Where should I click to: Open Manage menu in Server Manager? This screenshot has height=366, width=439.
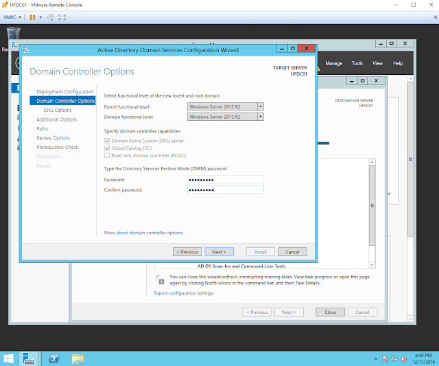click(334, 63)
